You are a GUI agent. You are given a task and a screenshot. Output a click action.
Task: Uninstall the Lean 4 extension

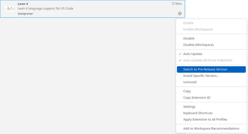pos(211,82)
